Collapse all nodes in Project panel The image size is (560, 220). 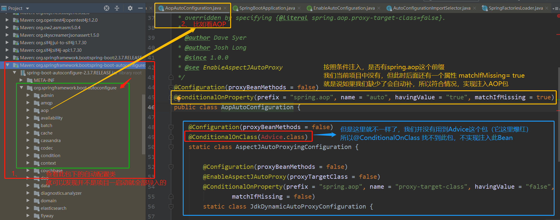pos(117,8)
